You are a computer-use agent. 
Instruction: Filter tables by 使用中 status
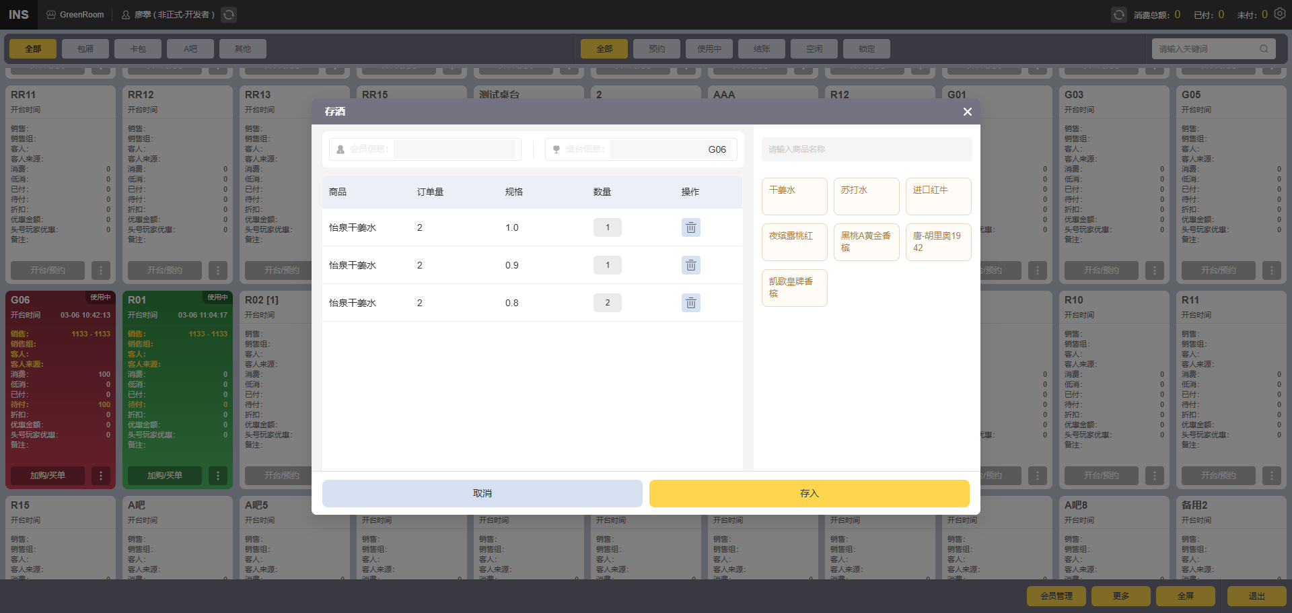[x=709, y=48]
